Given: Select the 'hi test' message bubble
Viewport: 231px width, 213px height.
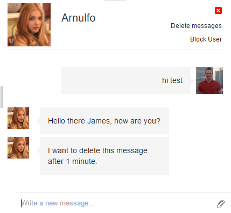Looking at the screenshot, I should click(x=126, y=80).
